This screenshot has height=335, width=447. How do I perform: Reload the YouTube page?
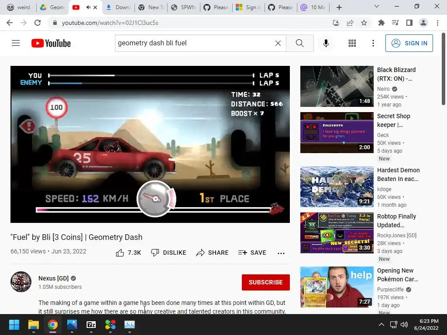[x=38, y=23]
